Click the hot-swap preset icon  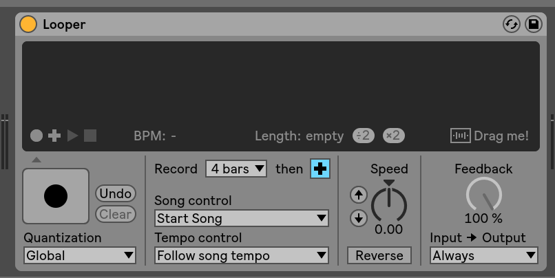(512, 24)
